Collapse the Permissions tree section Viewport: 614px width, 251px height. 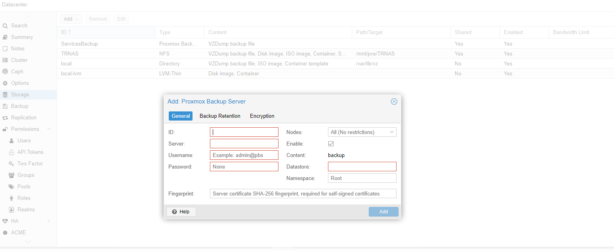[49, 129]
